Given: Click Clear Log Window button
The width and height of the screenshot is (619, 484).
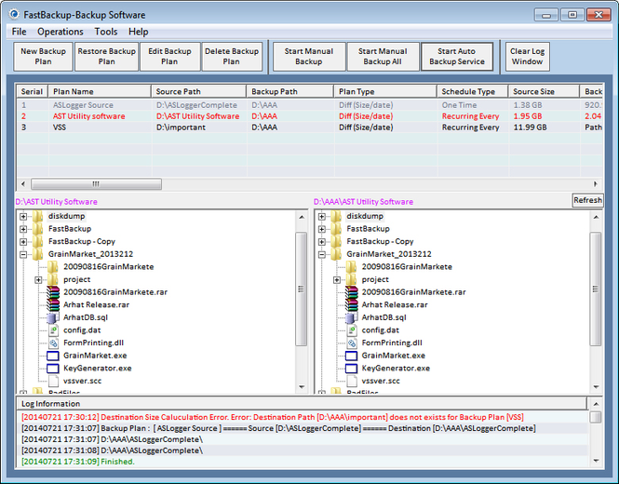Looking at the screenshot, I should tap(528, 57).
